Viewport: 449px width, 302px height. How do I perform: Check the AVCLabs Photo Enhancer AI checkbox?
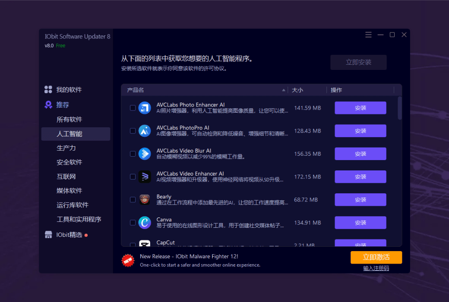coord(133,108)
